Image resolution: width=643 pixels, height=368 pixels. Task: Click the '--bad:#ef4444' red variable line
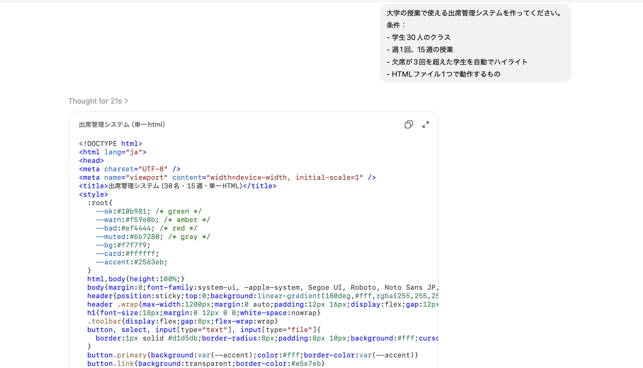click(146, 228)
